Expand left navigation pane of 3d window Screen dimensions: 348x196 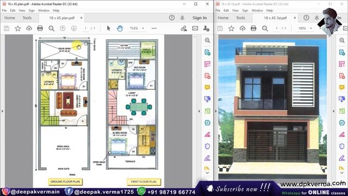216,111
